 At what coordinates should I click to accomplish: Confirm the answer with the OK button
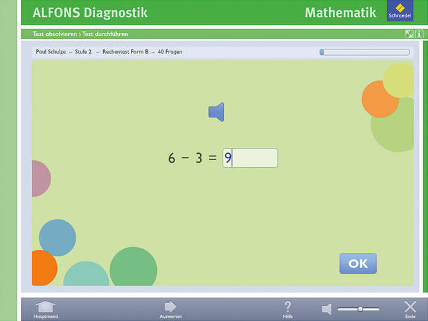point(358,263)
